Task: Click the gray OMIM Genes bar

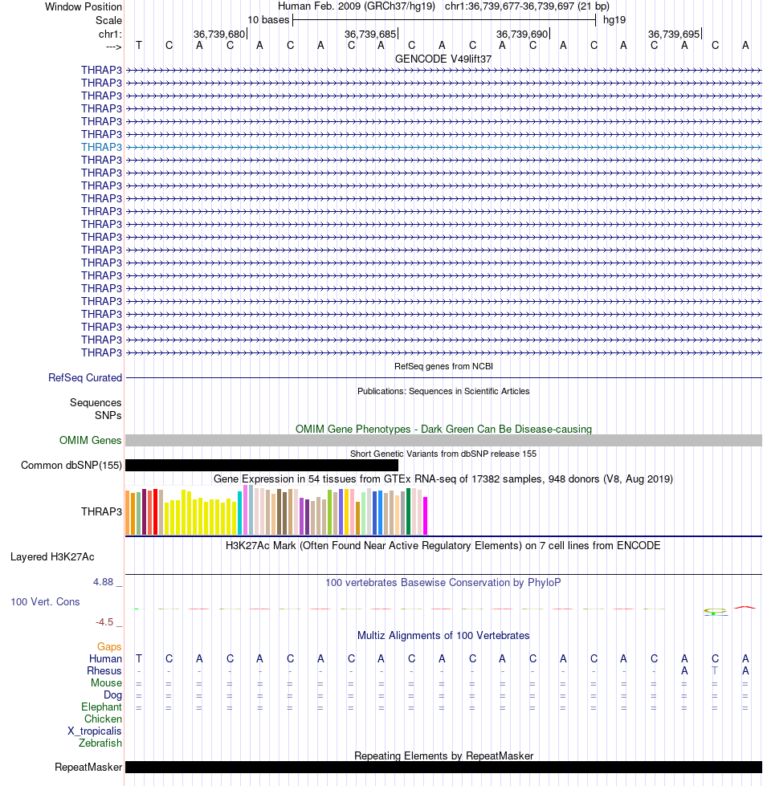Action: coord(443,441)
